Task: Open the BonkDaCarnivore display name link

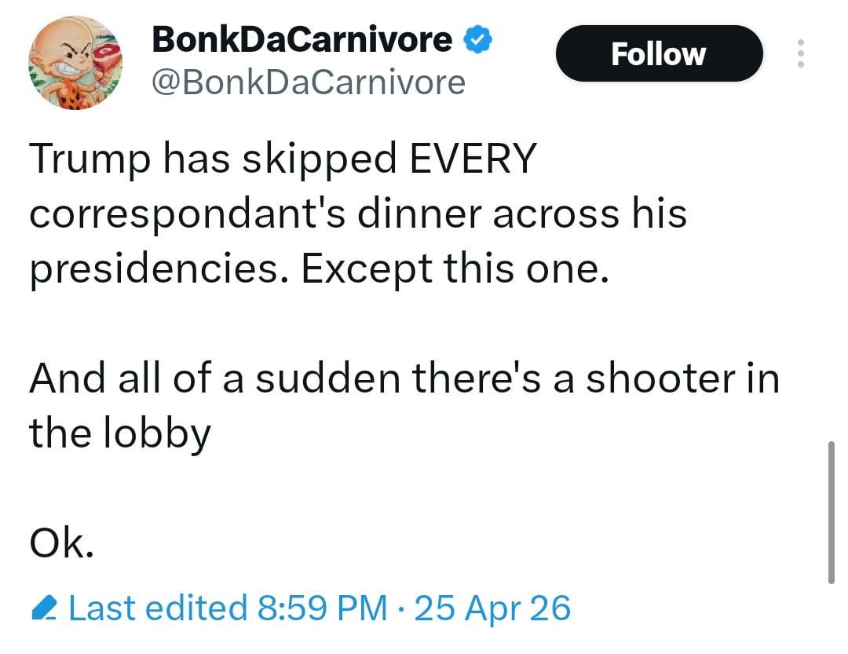Action: click(x=302, y=39)
